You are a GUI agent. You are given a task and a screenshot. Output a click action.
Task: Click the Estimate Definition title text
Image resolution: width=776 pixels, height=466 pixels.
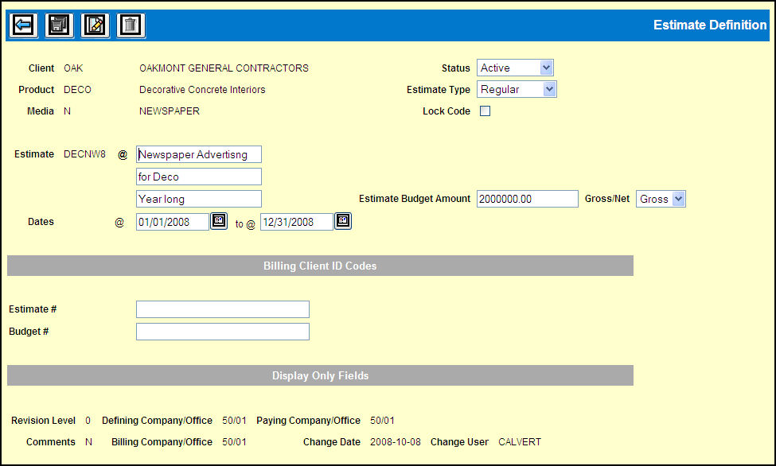pos(710,25)
